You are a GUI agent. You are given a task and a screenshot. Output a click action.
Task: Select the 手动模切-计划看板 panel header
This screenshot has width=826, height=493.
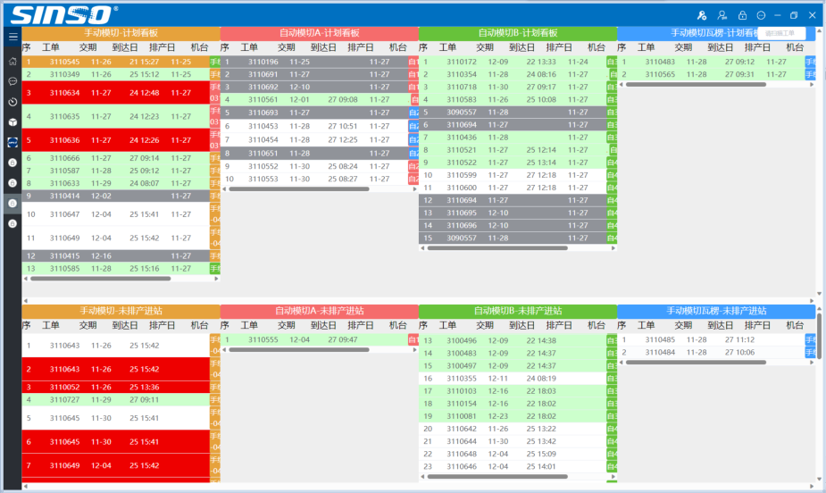(x=121, y=33)
